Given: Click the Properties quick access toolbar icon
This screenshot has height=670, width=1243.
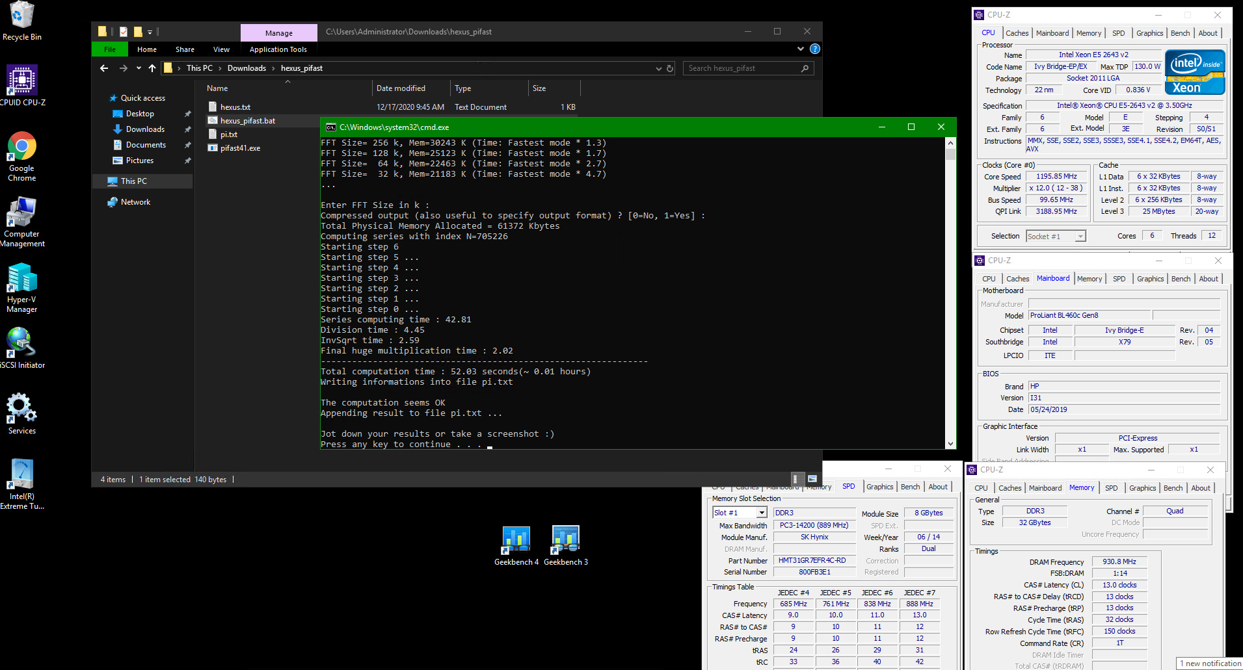Looking at the screenshot, I should click(124, 31).
